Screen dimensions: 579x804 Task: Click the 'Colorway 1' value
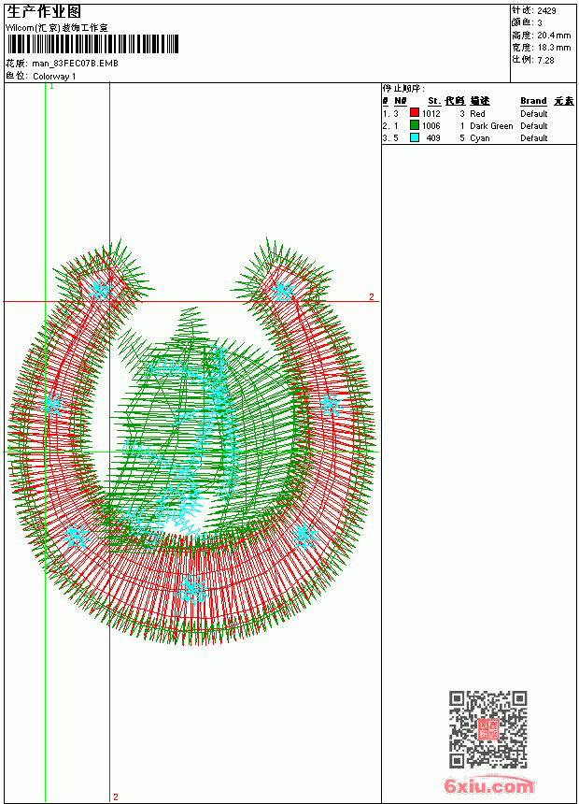point(54,77)
